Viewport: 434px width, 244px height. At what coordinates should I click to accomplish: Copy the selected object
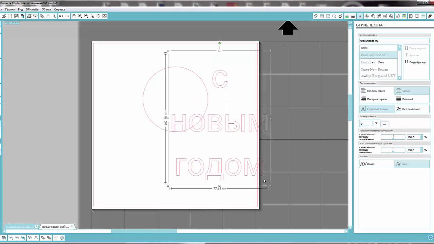(x=42, y=16)
